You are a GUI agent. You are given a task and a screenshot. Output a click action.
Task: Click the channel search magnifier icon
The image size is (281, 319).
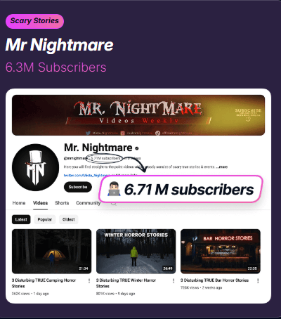pos(114,204)
